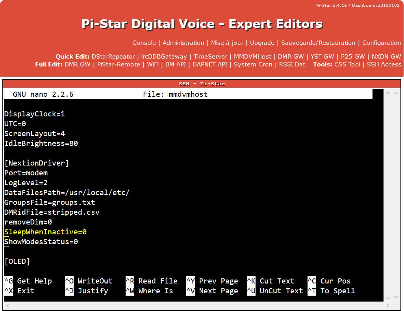Quick edit YSF GW
Image resolution: width=404 pixels, height=311 pixels.
322,57
